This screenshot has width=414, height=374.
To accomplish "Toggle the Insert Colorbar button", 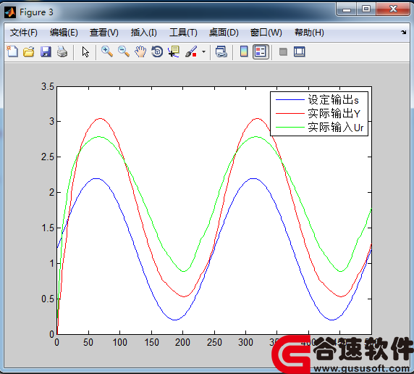I will click(244, 51).
